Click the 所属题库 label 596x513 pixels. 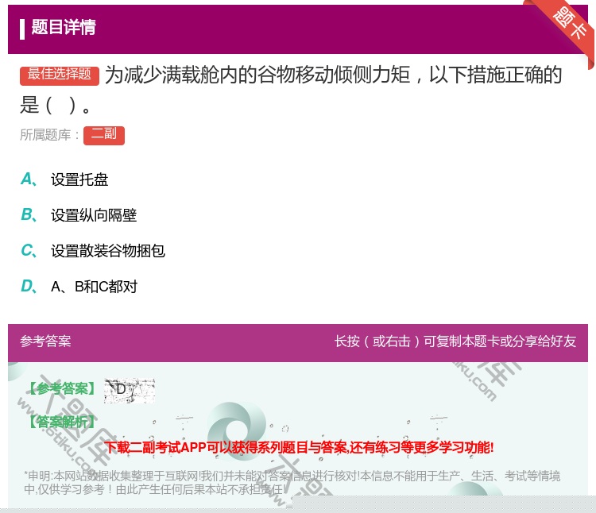(x=49, y=135)
